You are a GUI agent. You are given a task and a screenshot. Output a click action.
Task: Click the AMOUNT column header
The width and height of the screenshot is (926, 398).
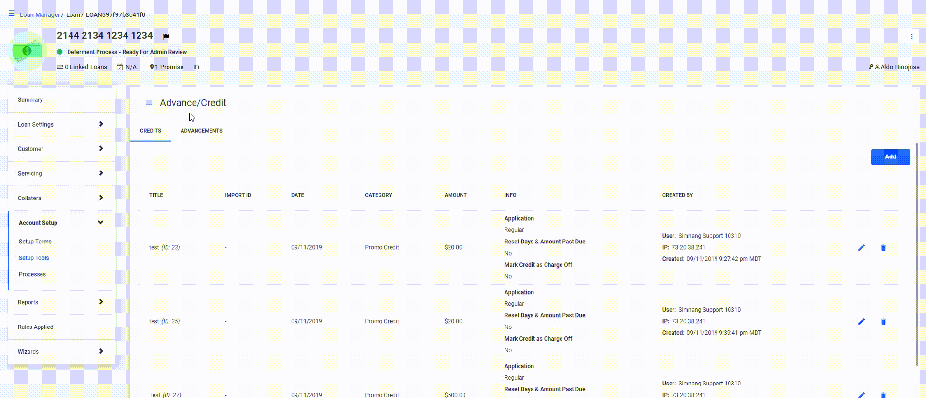coord(456,195)
